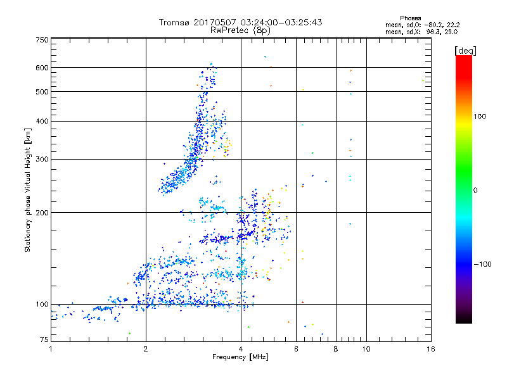Click the x-axis '6' tick label

(296, 349)
